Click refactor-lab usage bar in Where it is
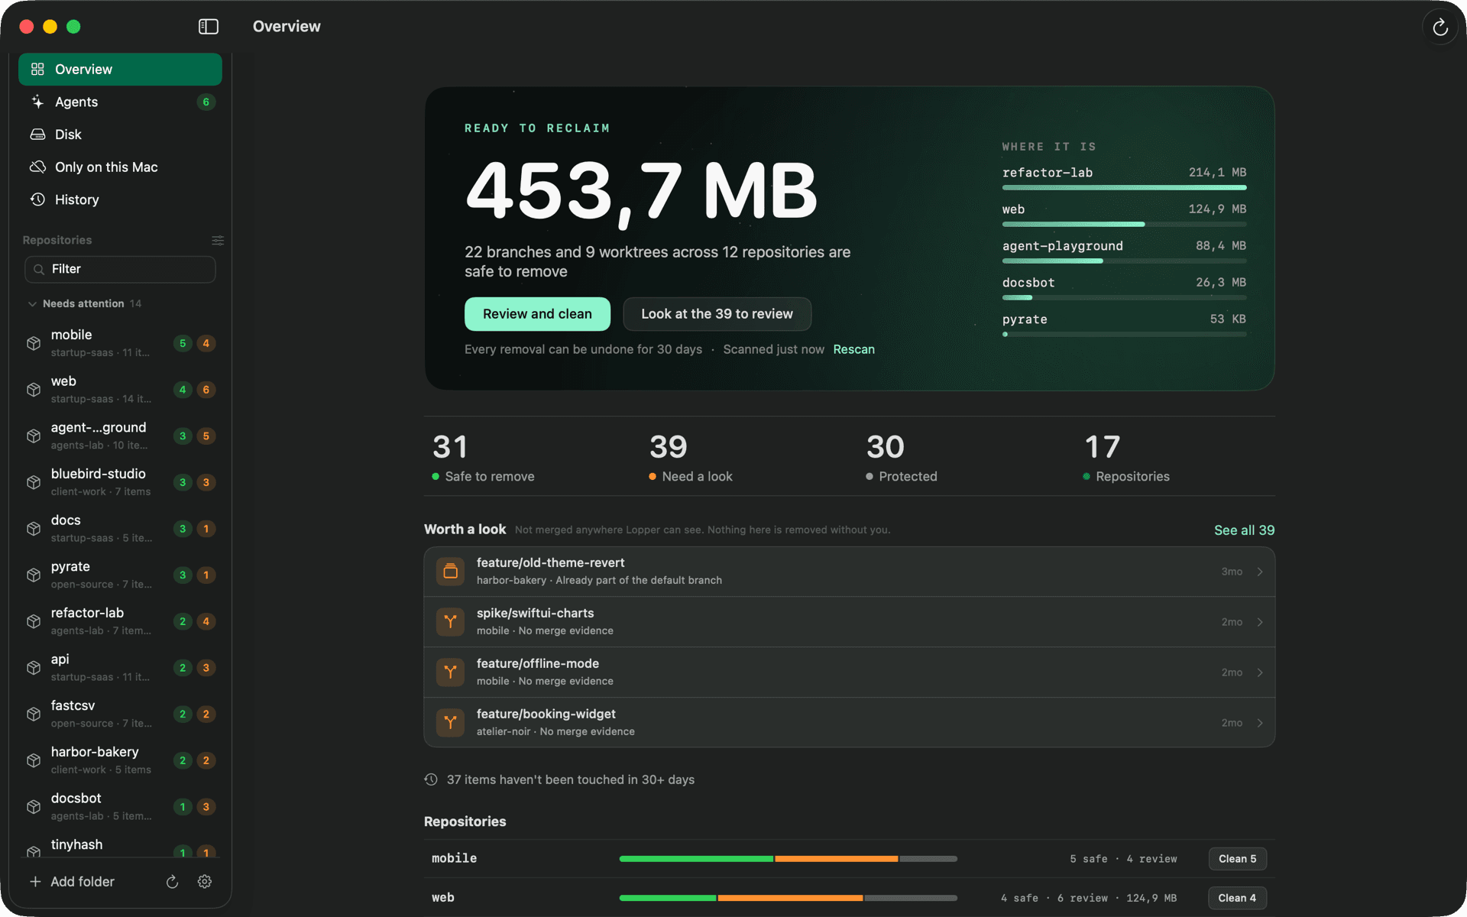Image resolution: width=1467 pixels, height=917 pixels. tap(1124, 187)
